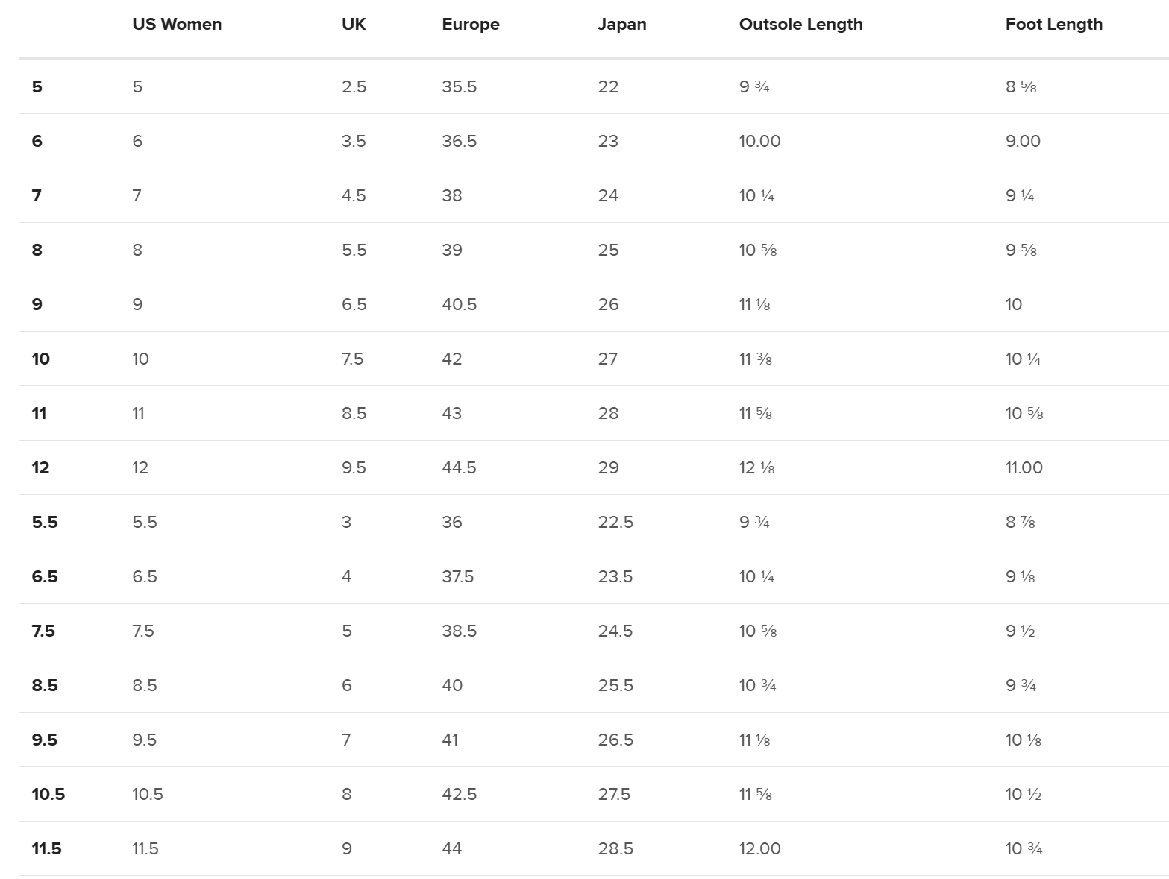Click Europe size 44.5 cell

pyautogui.click(x=459, y=467)
